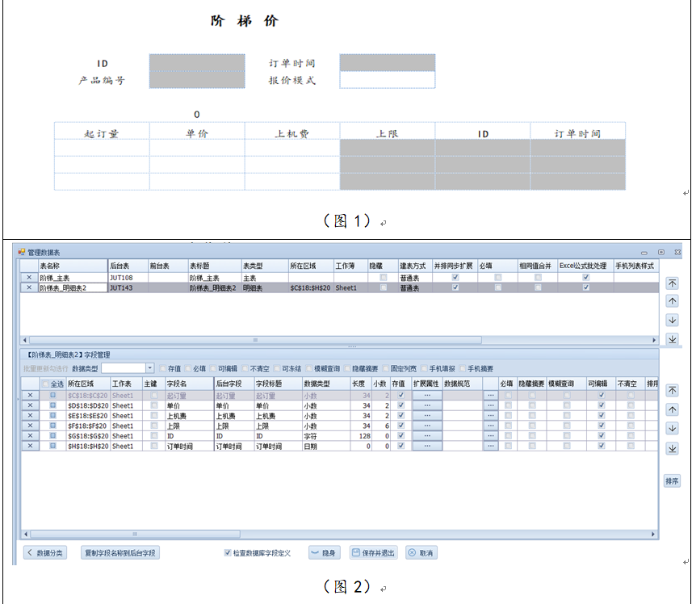Click the 字段名 column header
692x604 pixels.
point(188,384)
